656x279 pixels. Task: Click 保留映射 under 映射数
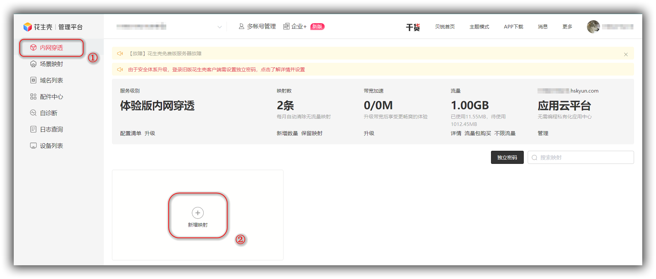click(x=312, y=133)
